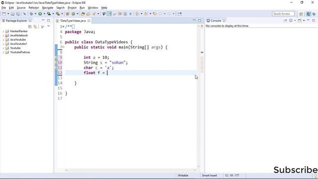Click the Search flashlight icon

[x=94, y=14]
